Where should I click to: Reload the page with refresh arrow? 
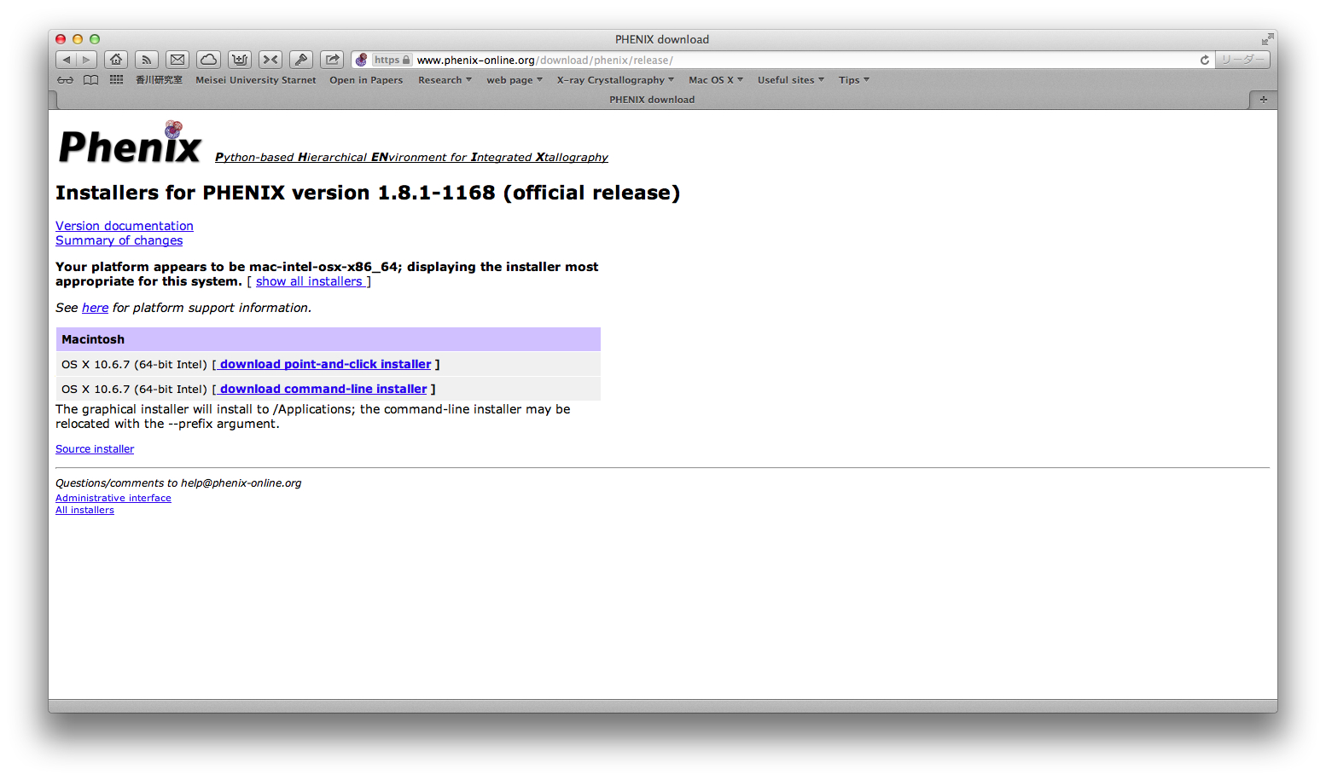pyautogui.click(x=1204, y=60)
